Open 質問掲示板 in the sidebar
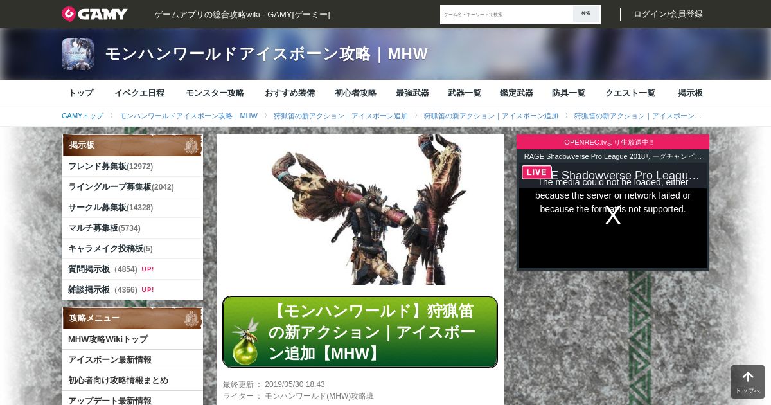Viewport: 771px width, 405px height. (x=132, y=269)
